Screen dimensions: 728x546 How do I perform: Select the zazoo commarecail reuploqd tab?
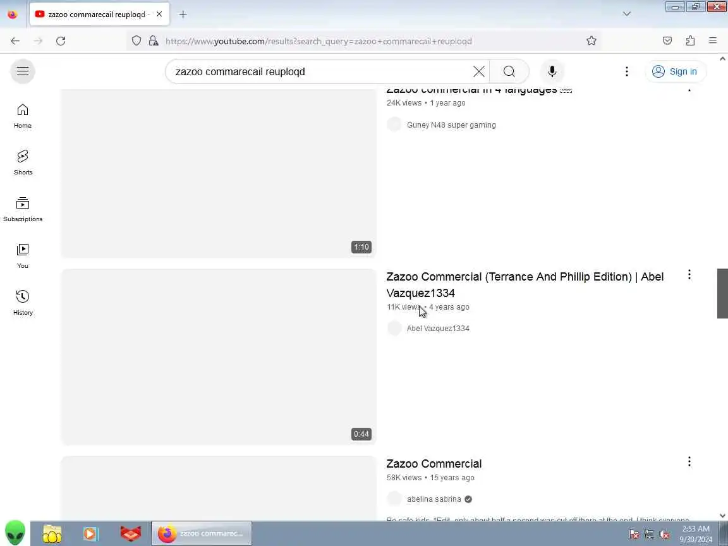99,15
